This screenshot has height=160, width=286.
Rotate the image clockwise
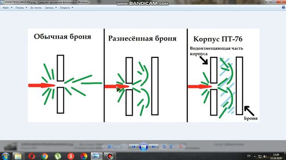[x=171, y=147]
